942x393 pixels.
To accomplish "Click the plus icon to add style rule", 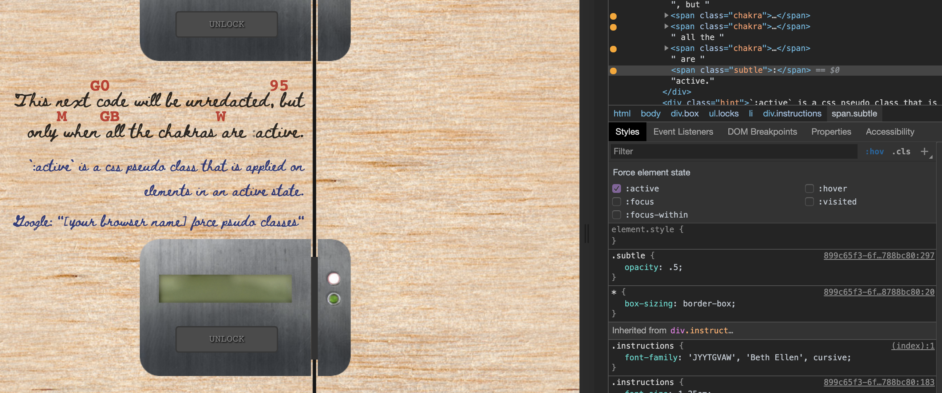I will (x=924, y=151).
